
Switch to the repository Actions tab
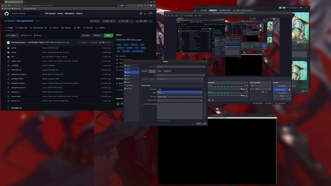point(54,28)
